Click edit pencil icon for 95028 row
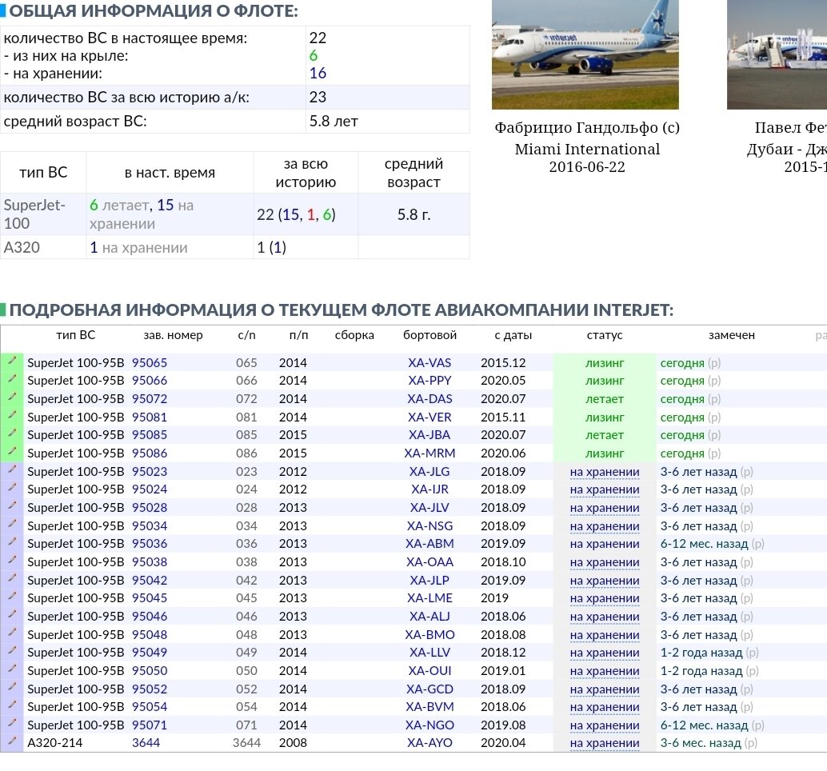This screenshot has height=771, width=827. pyautogui.click(x=12, y=505)
